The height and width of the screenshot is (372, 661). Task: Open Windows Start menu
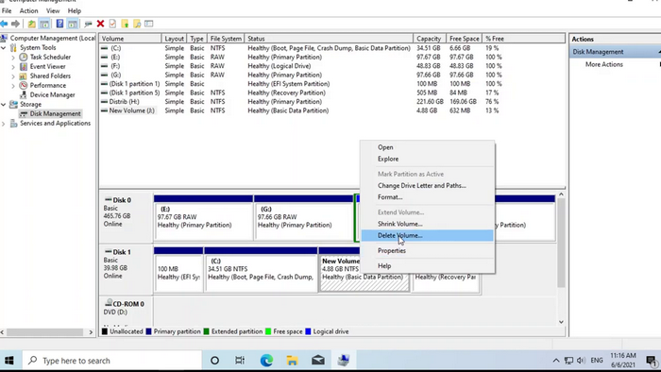point(9,361)
